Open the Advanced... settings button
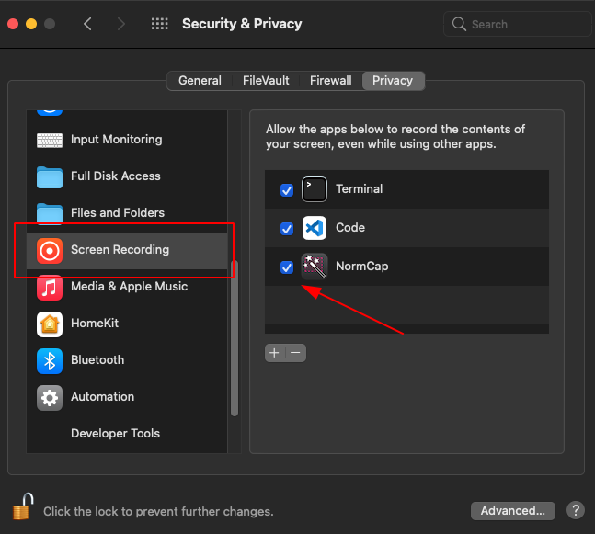Image resolution: width=595 pixels, height=534 pixels. click(512, 510)
